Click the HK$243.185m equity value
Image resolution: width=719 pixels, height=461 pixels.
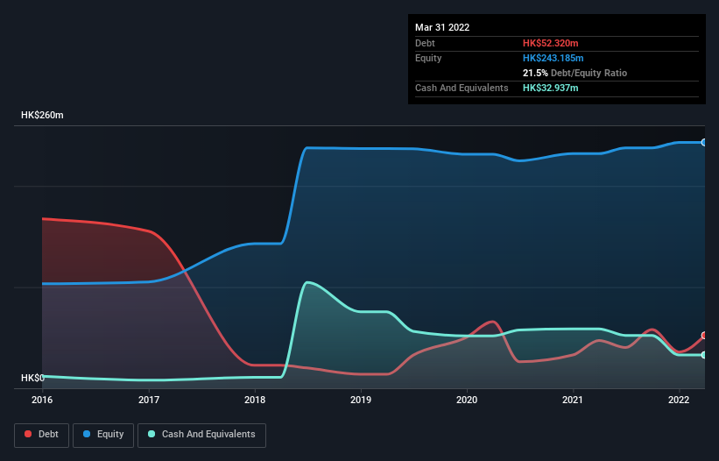553,58
